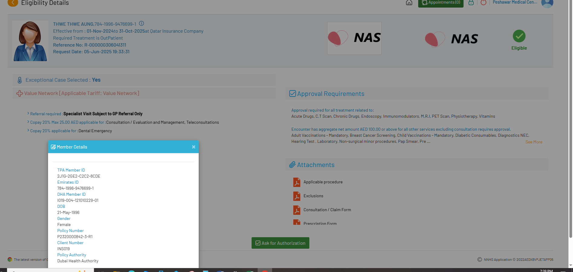Click the scrollbar down arrow
Image resolution: width=573 pixels, height=272 pixels.
(x=571, y=265)
